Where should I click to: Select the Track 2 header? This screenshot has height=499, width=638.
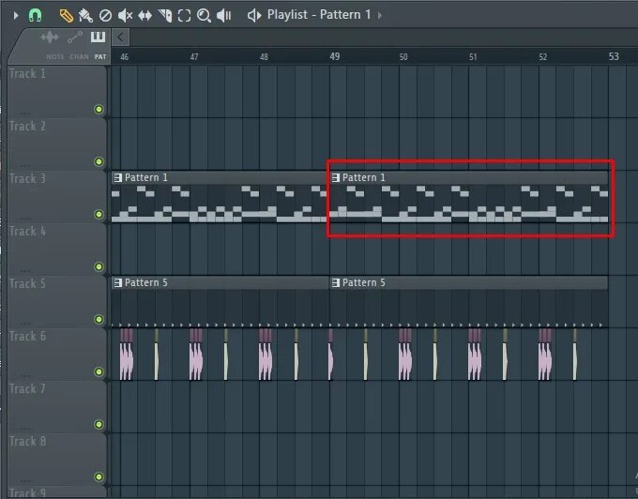tap(57, 144)
